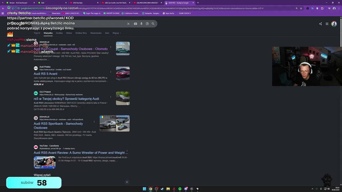Image resolution: width=342 pixels, height=192 pixels.
Task: Open the 45:03 YouTube video thumbnail
Action: [45, 162]
